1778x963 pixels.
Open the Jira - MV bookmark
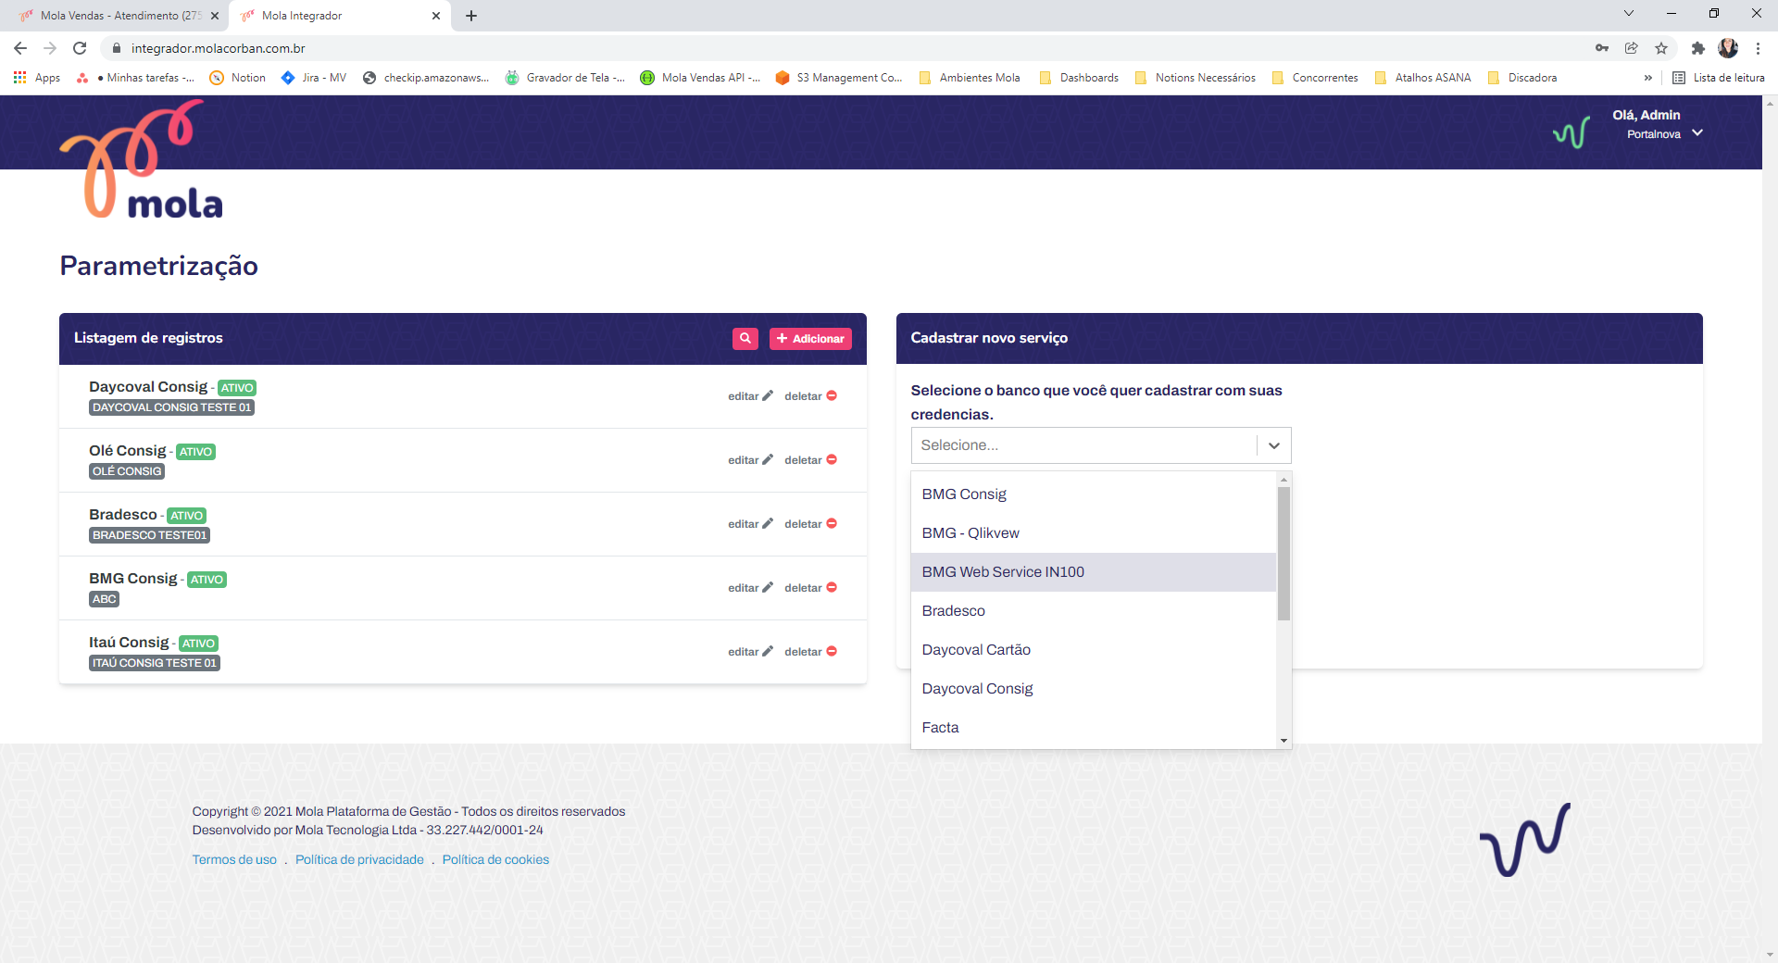click(x=314, y=78)
